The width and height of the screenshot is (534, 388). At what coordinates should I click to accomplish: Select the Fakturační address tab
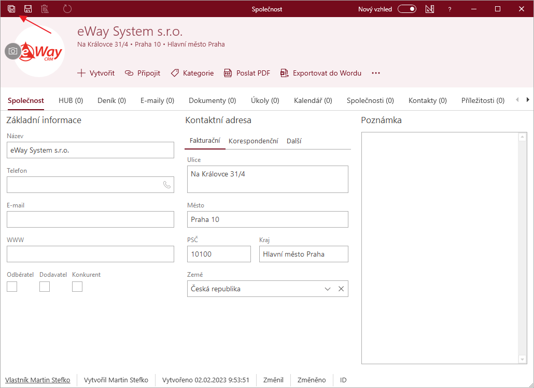pos(205,141)
